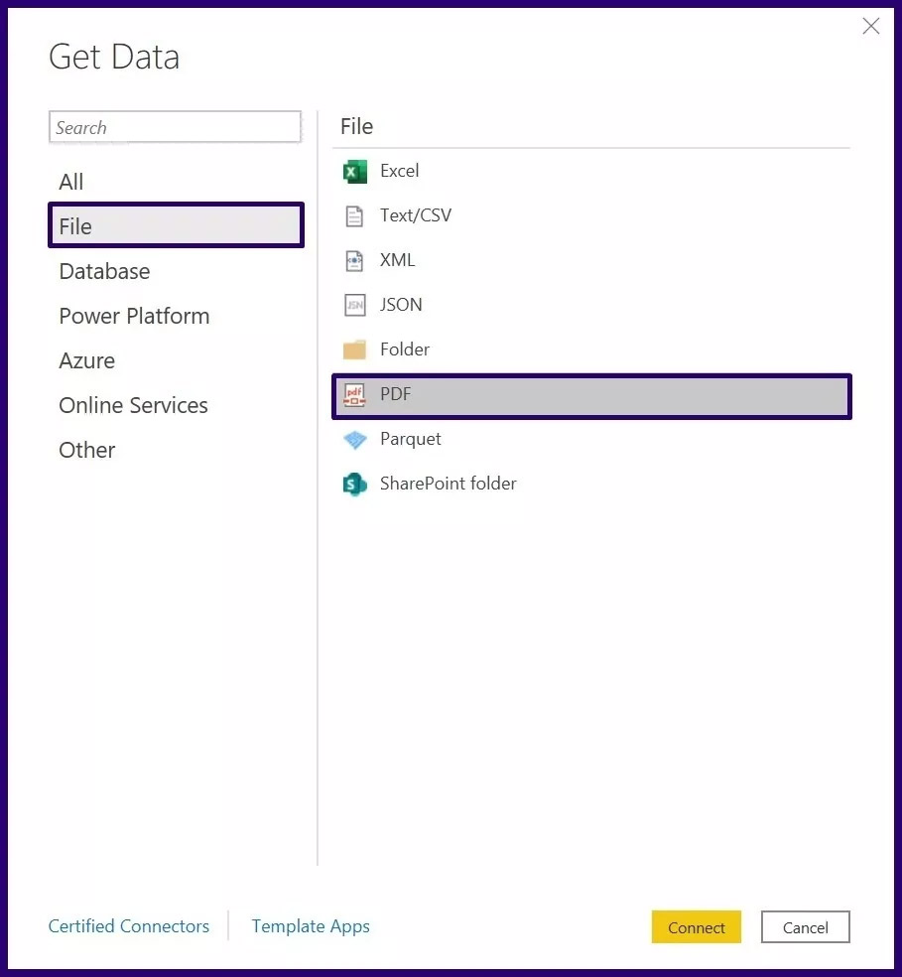Click the XML file icon
Image resolution: width=902 pixels, height=977 pixels.
coord(354,261)
